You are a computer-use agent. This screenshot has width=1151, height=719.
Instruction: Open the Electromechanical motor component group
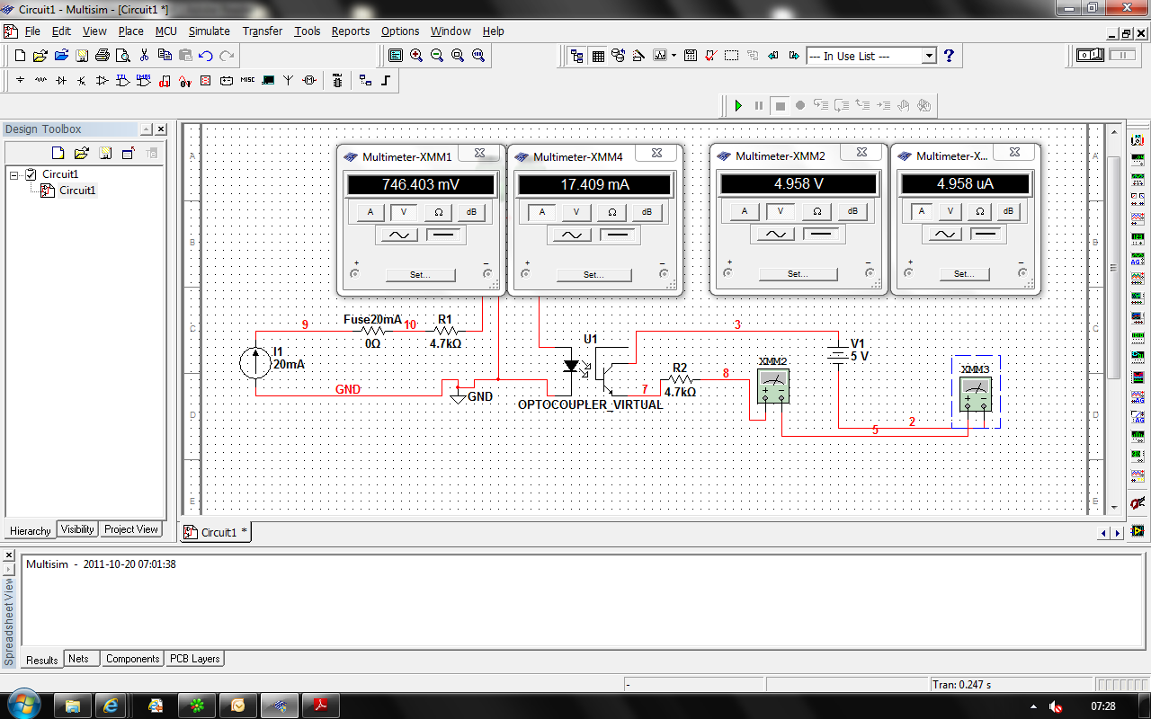309,80
